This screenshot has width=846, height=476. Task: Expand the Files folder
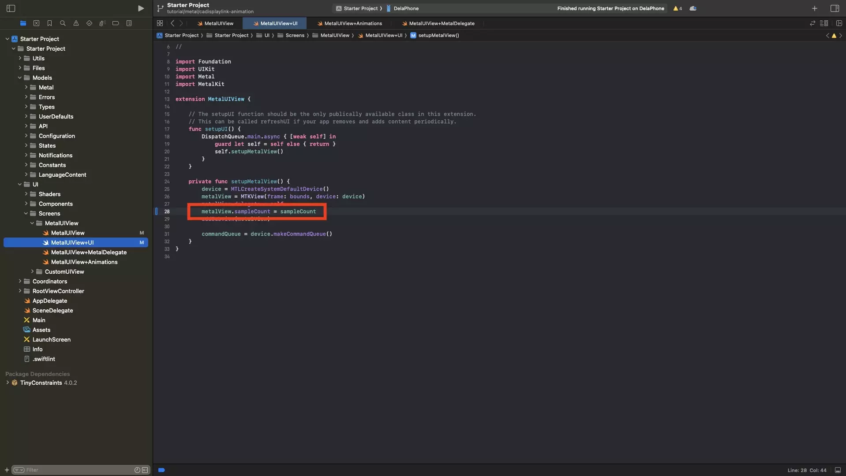click(19, 68)
